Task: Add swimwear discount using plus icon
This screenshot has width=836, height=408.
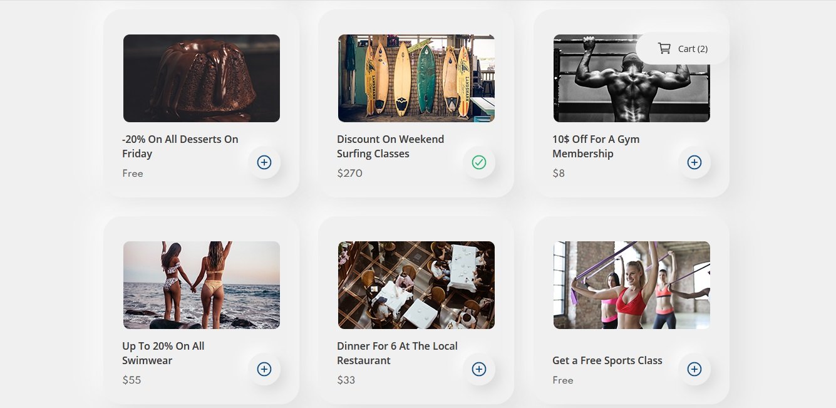Action: pos(264,369)
